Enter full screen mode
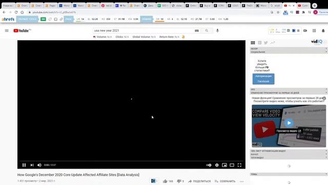 tap(239, 165)
